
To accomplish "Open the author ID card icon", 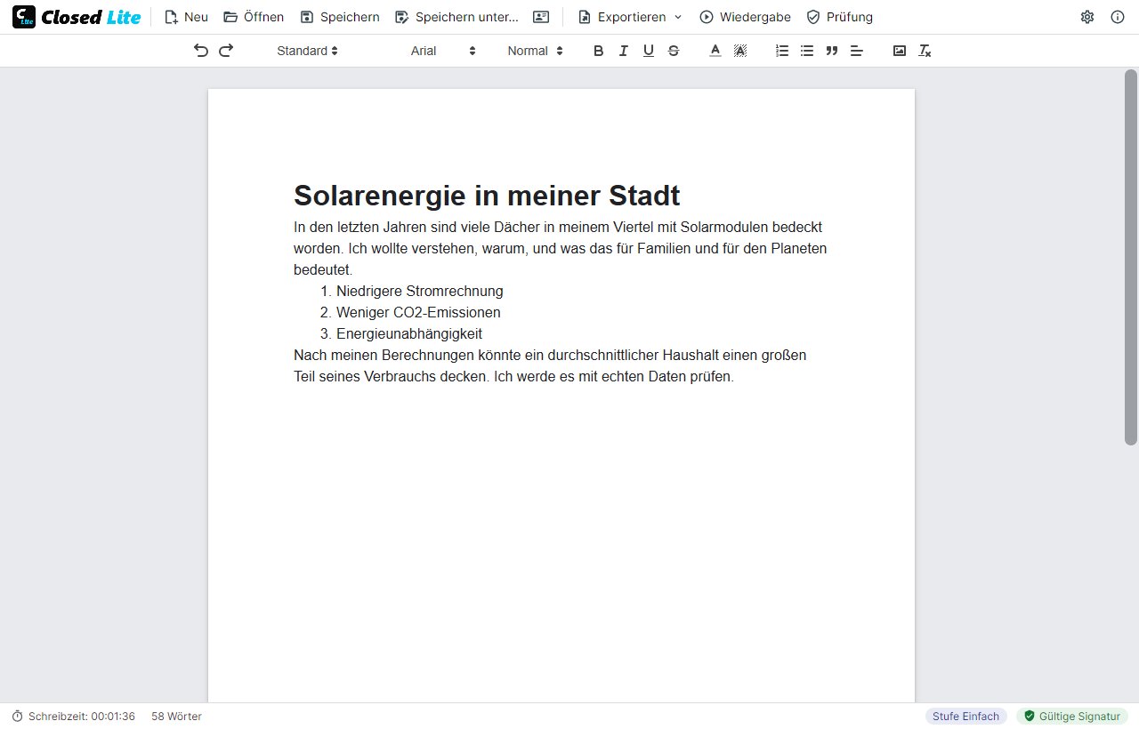I will tap(541, 17).
